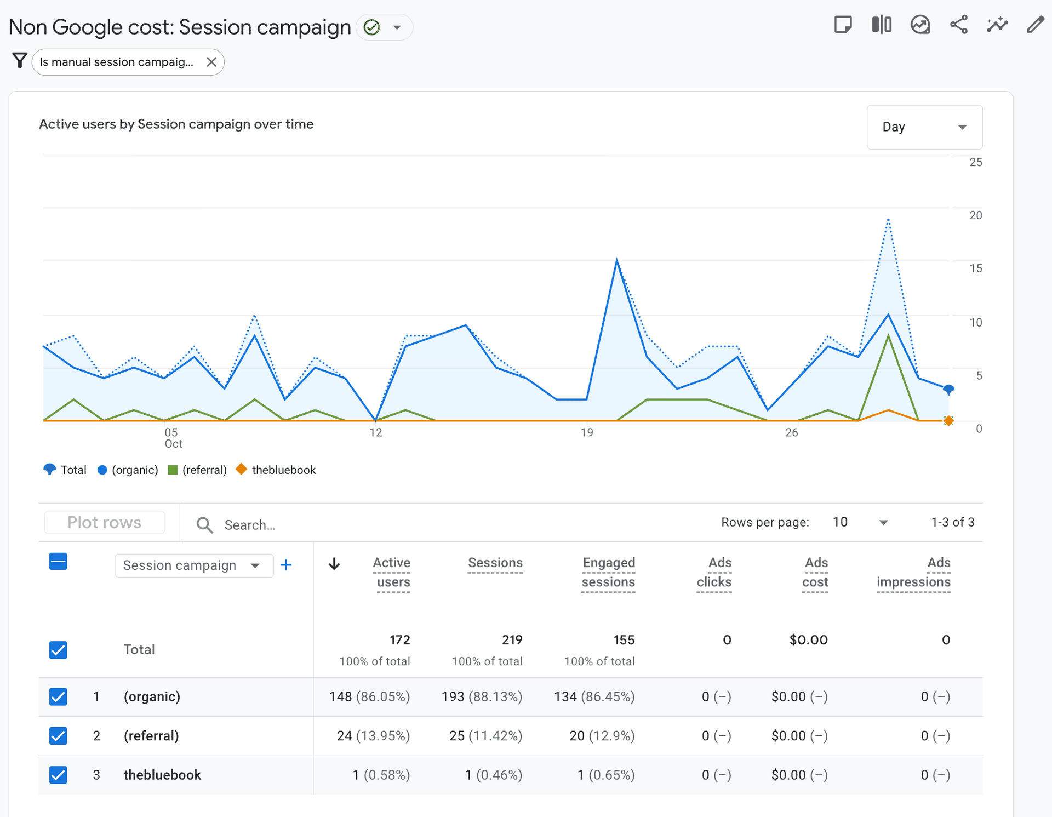Open the Insights sparkle icon
The image size is (1052, 817).
[997, 25]
